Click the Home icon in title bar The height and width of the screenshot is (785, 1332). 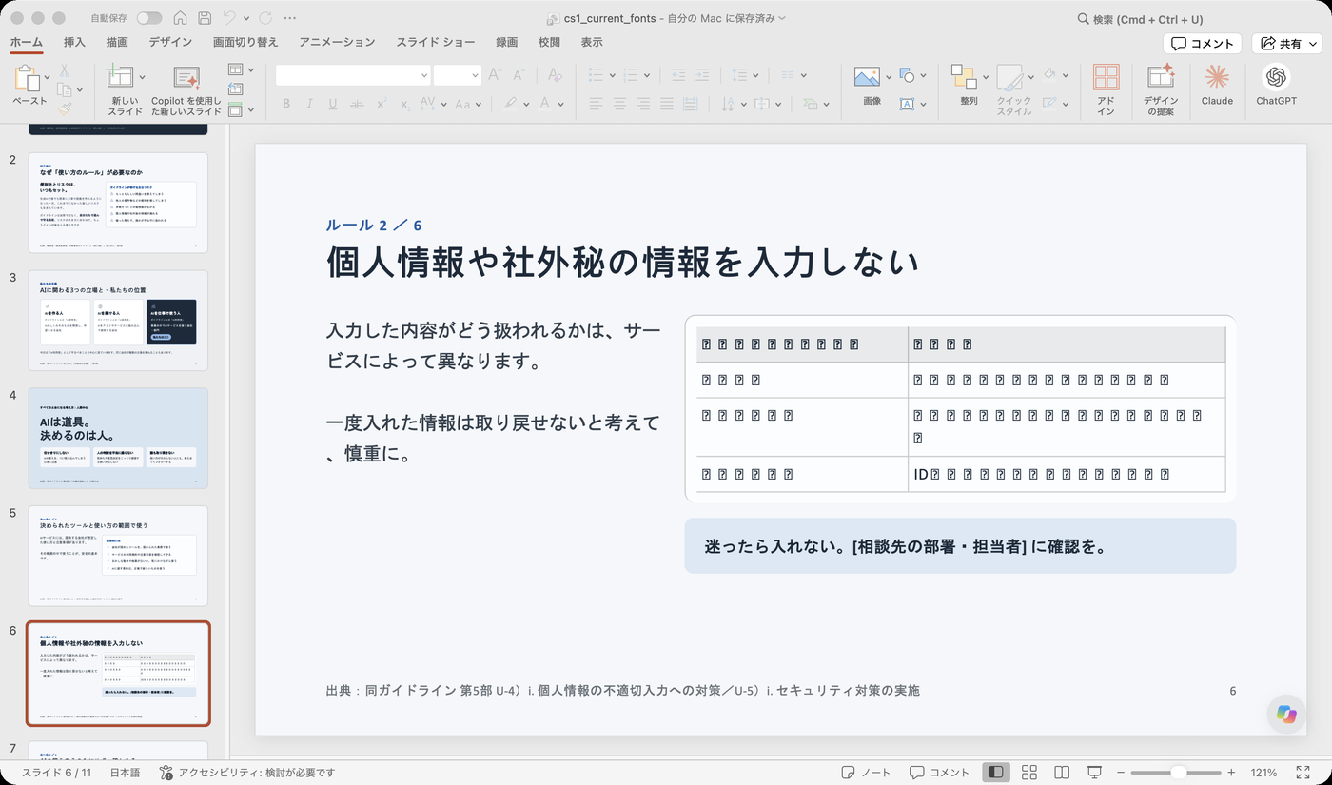(x=180, y=18)
